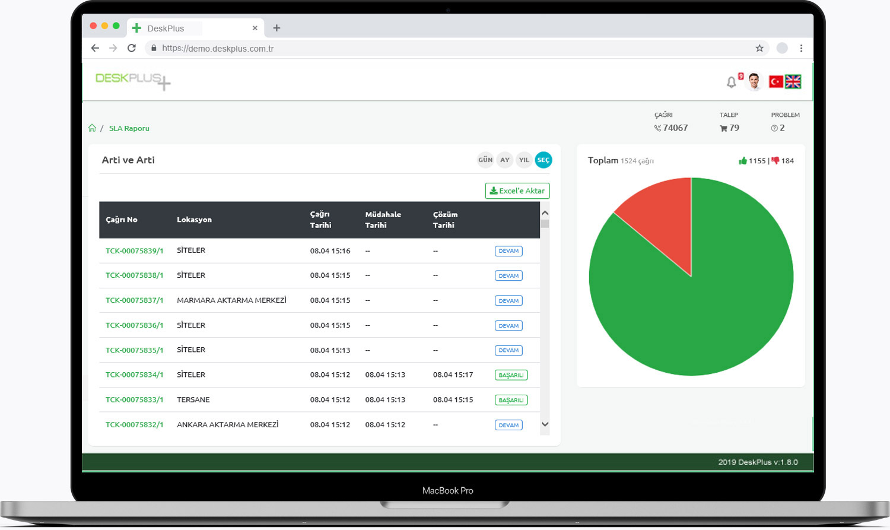
Task: Open ticket TCK-00075837/1
Action: click(x=134, y=300)
